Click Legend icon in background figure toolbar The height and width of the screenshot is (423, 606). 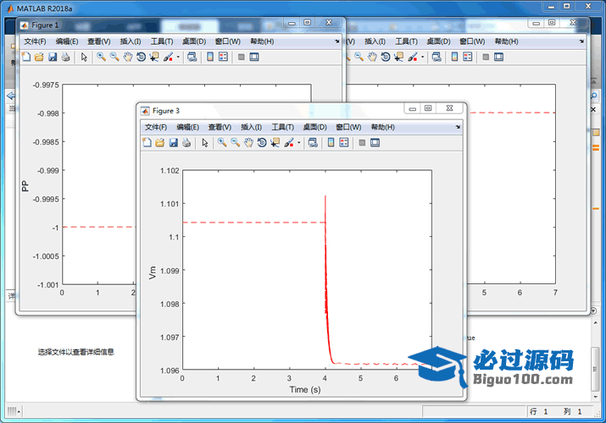(468, 57)
